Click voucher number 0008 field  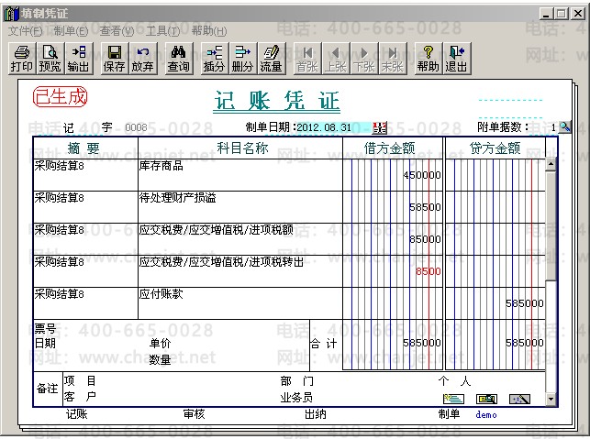click(x=136, y=127)
